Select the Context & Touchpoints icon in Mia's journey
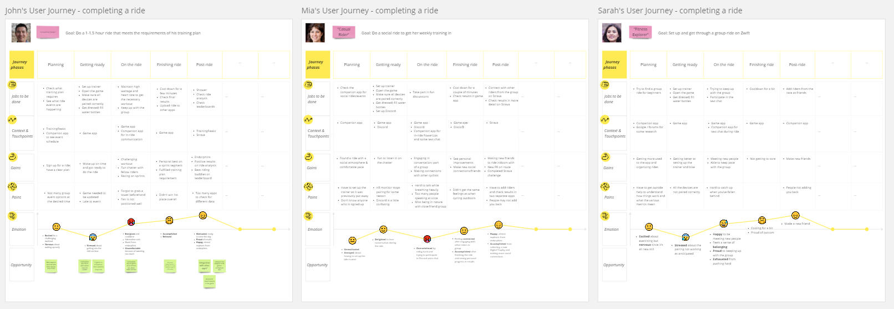Viewport: 894px width, 309px height. click(x=308, y=119)
